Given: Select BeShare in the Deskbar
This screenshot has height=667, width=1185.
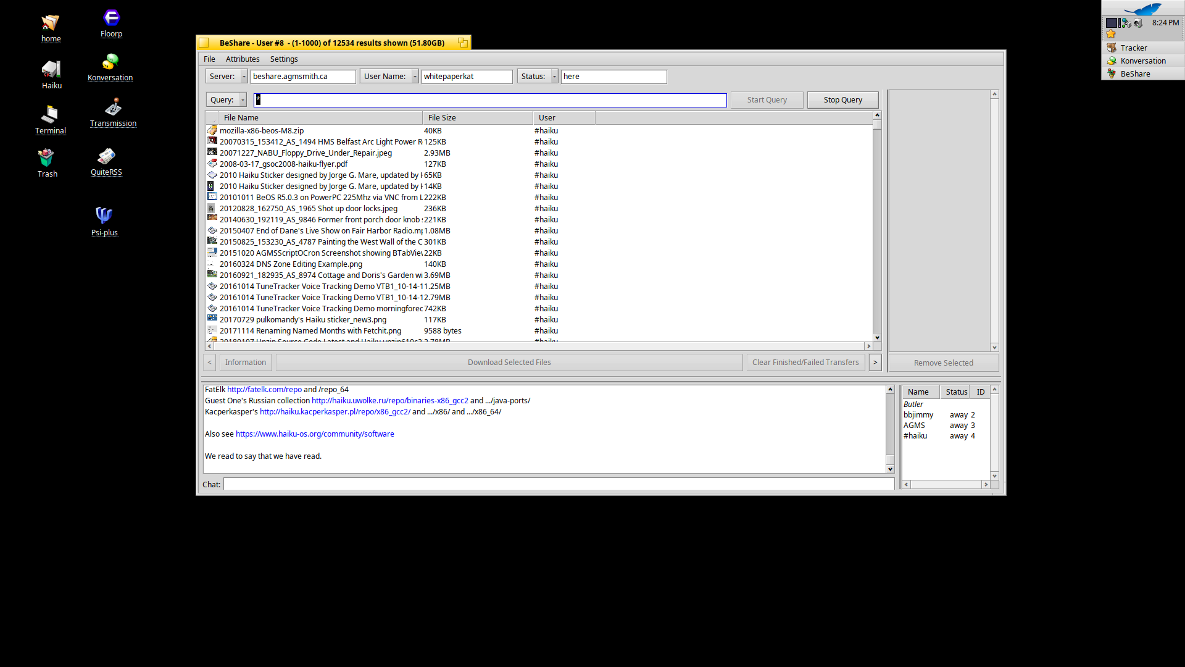Looking at the screenshot, I should 1143,73.
